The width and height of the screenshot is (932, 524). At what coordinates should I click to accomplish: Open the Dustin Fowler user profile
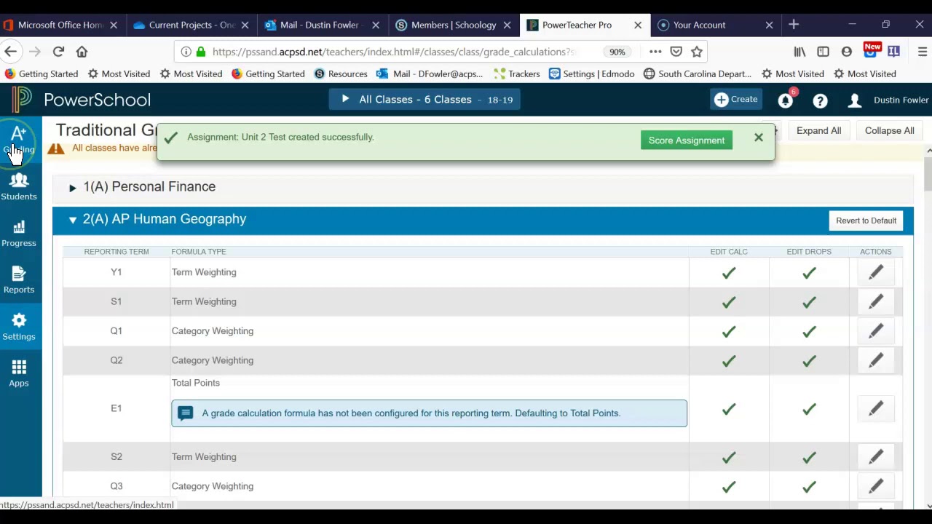(888, 100)
